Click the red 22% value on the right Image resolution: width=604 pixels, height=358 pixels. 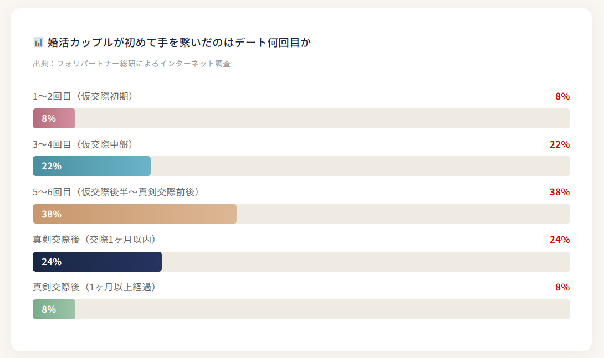tap(560, 144)
